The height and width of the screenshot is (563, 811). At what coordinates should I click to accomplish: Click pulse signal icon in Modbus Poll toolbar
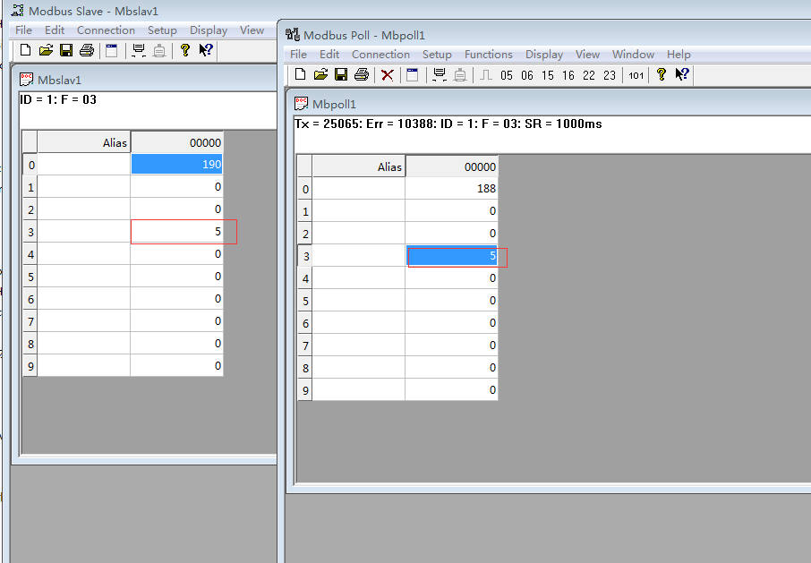(x=486, y=75)
